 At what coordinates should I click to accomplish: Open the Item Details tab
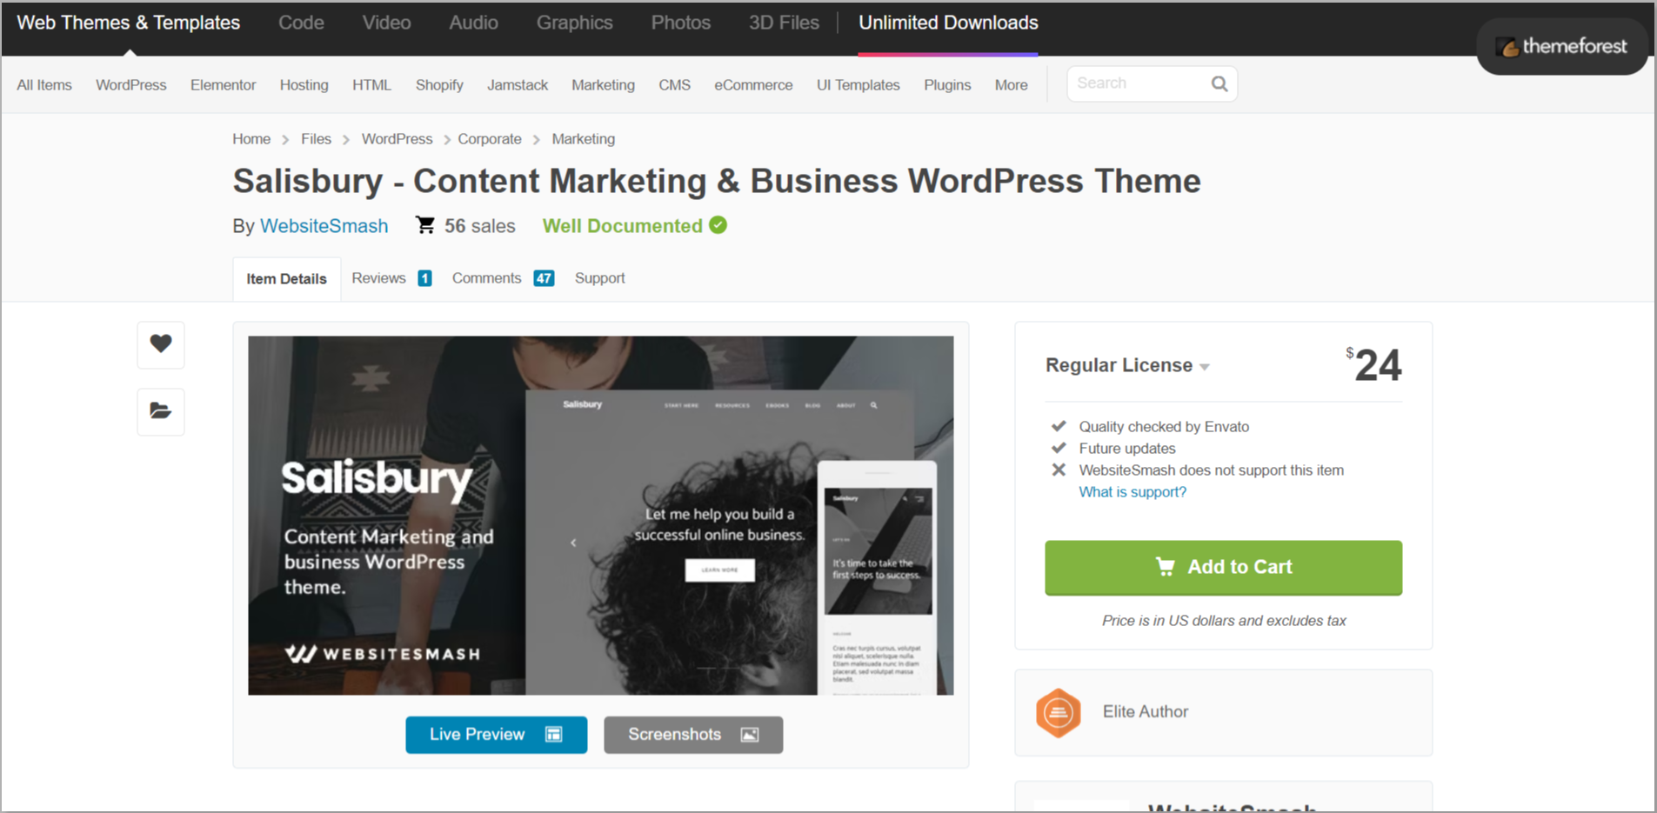point(286,279)
